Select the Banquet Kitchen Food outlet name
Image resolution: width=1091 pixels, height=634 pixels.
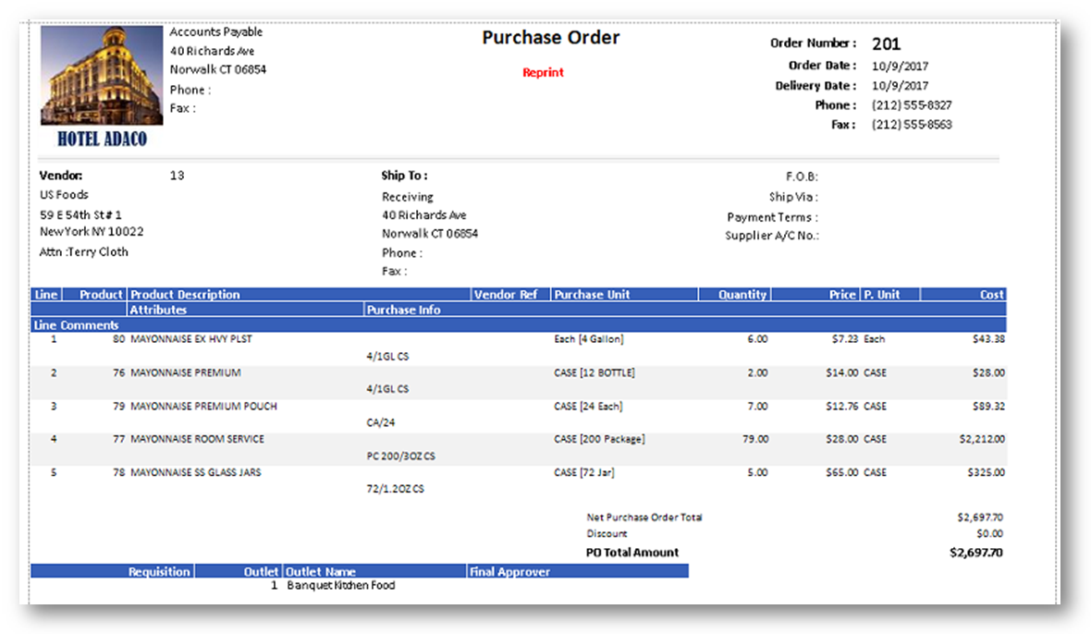[x=340, y=585]
